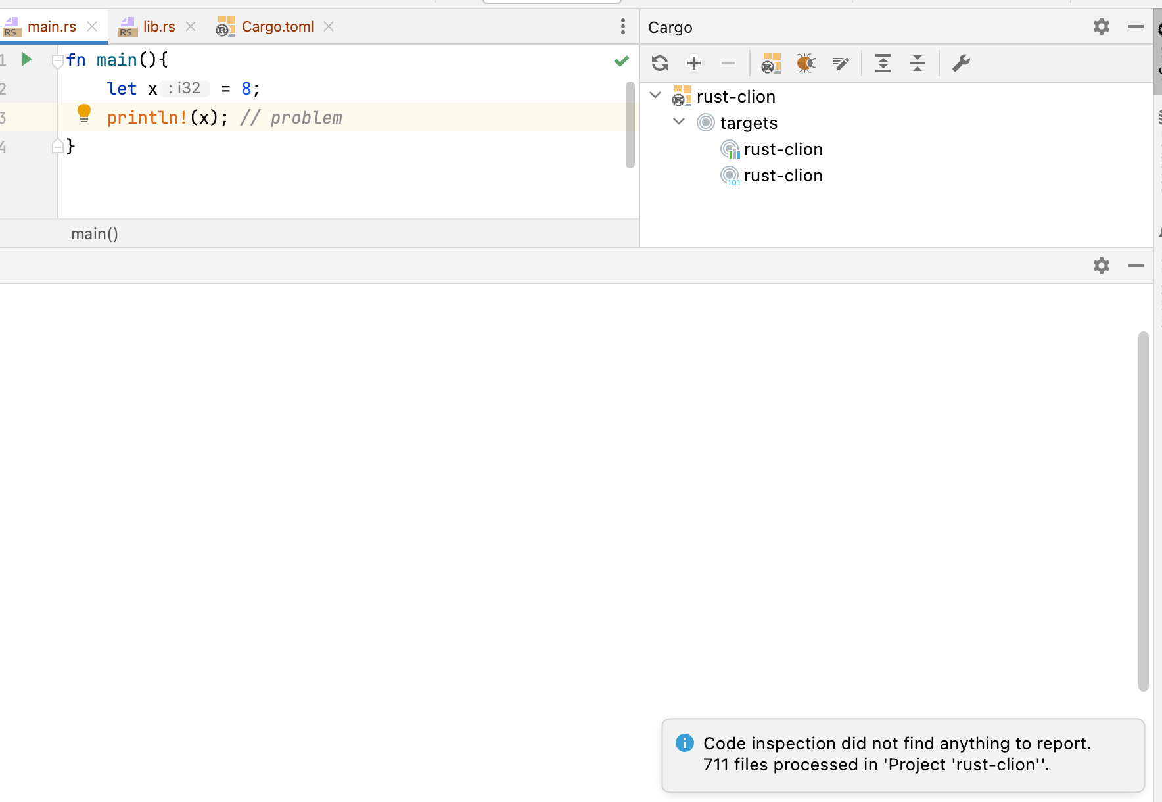Collapse all items in the Cargo tree
This screenshot has width=1162, height=802.
(x=918, y=63)
